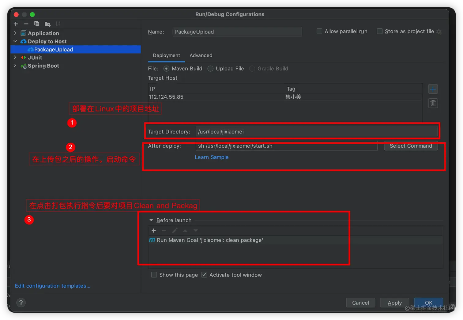Image resolution: width=463 pixels, height=320 pixels.
Task: Delete target host with trash icon
Action: point(433,103)
